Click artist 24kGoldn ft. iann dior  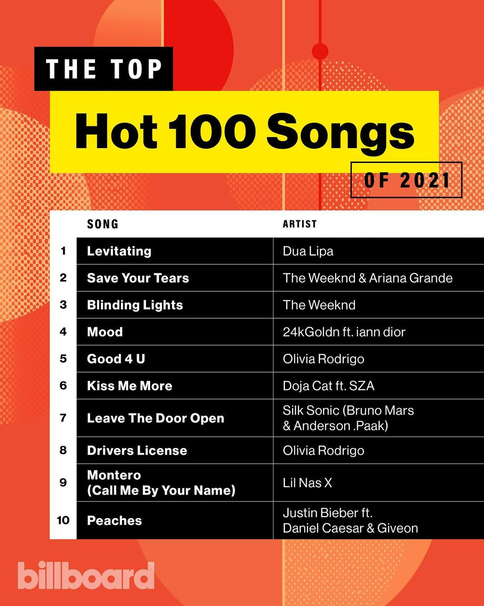click(344, 332)
